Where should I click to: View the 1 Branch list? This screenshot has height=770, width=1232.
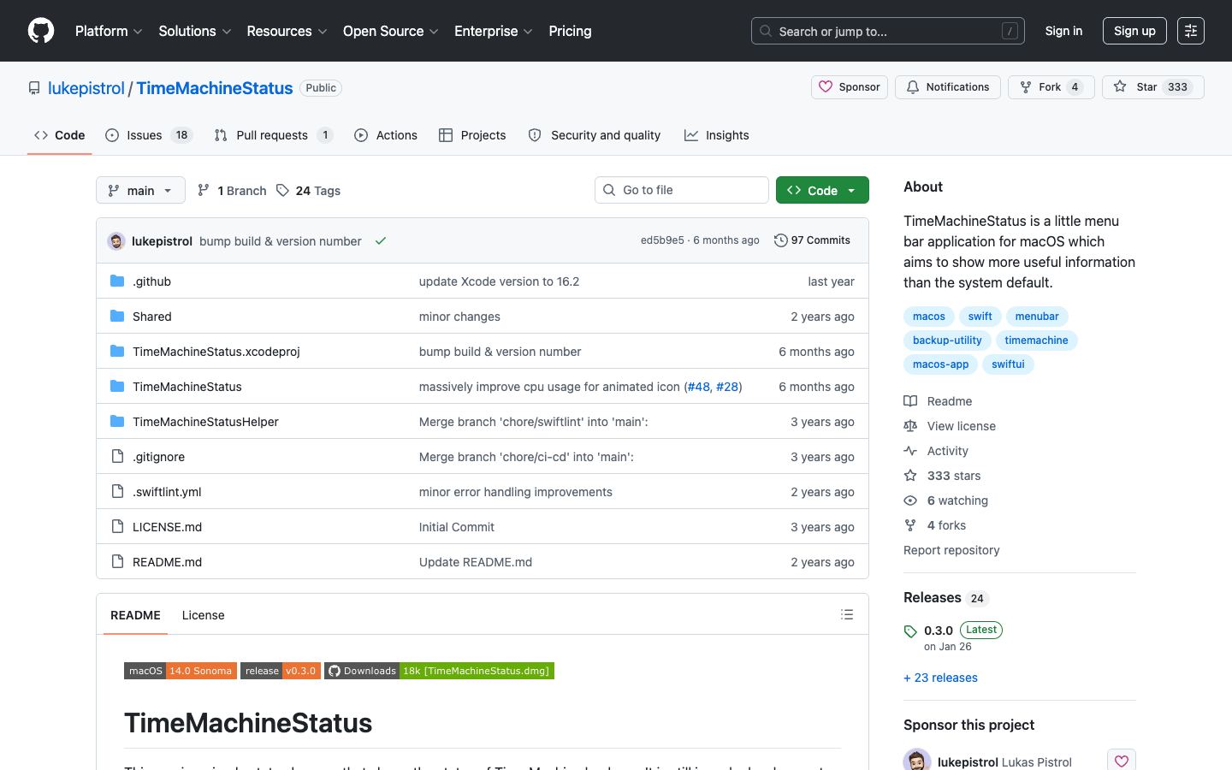pyautogui.click(x=232, y=191)
